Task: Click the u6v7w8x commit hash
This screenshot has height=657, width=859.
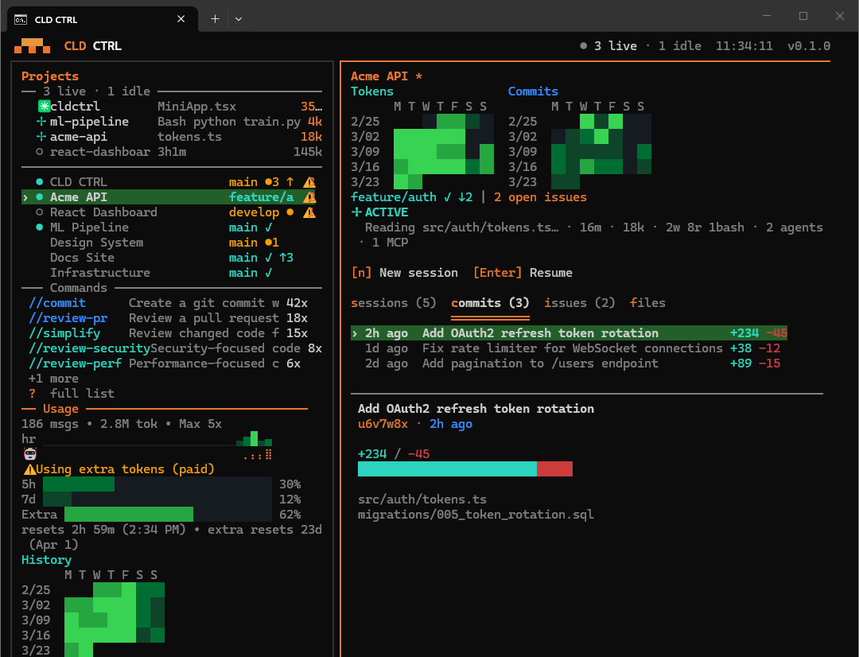Action: 383,424
